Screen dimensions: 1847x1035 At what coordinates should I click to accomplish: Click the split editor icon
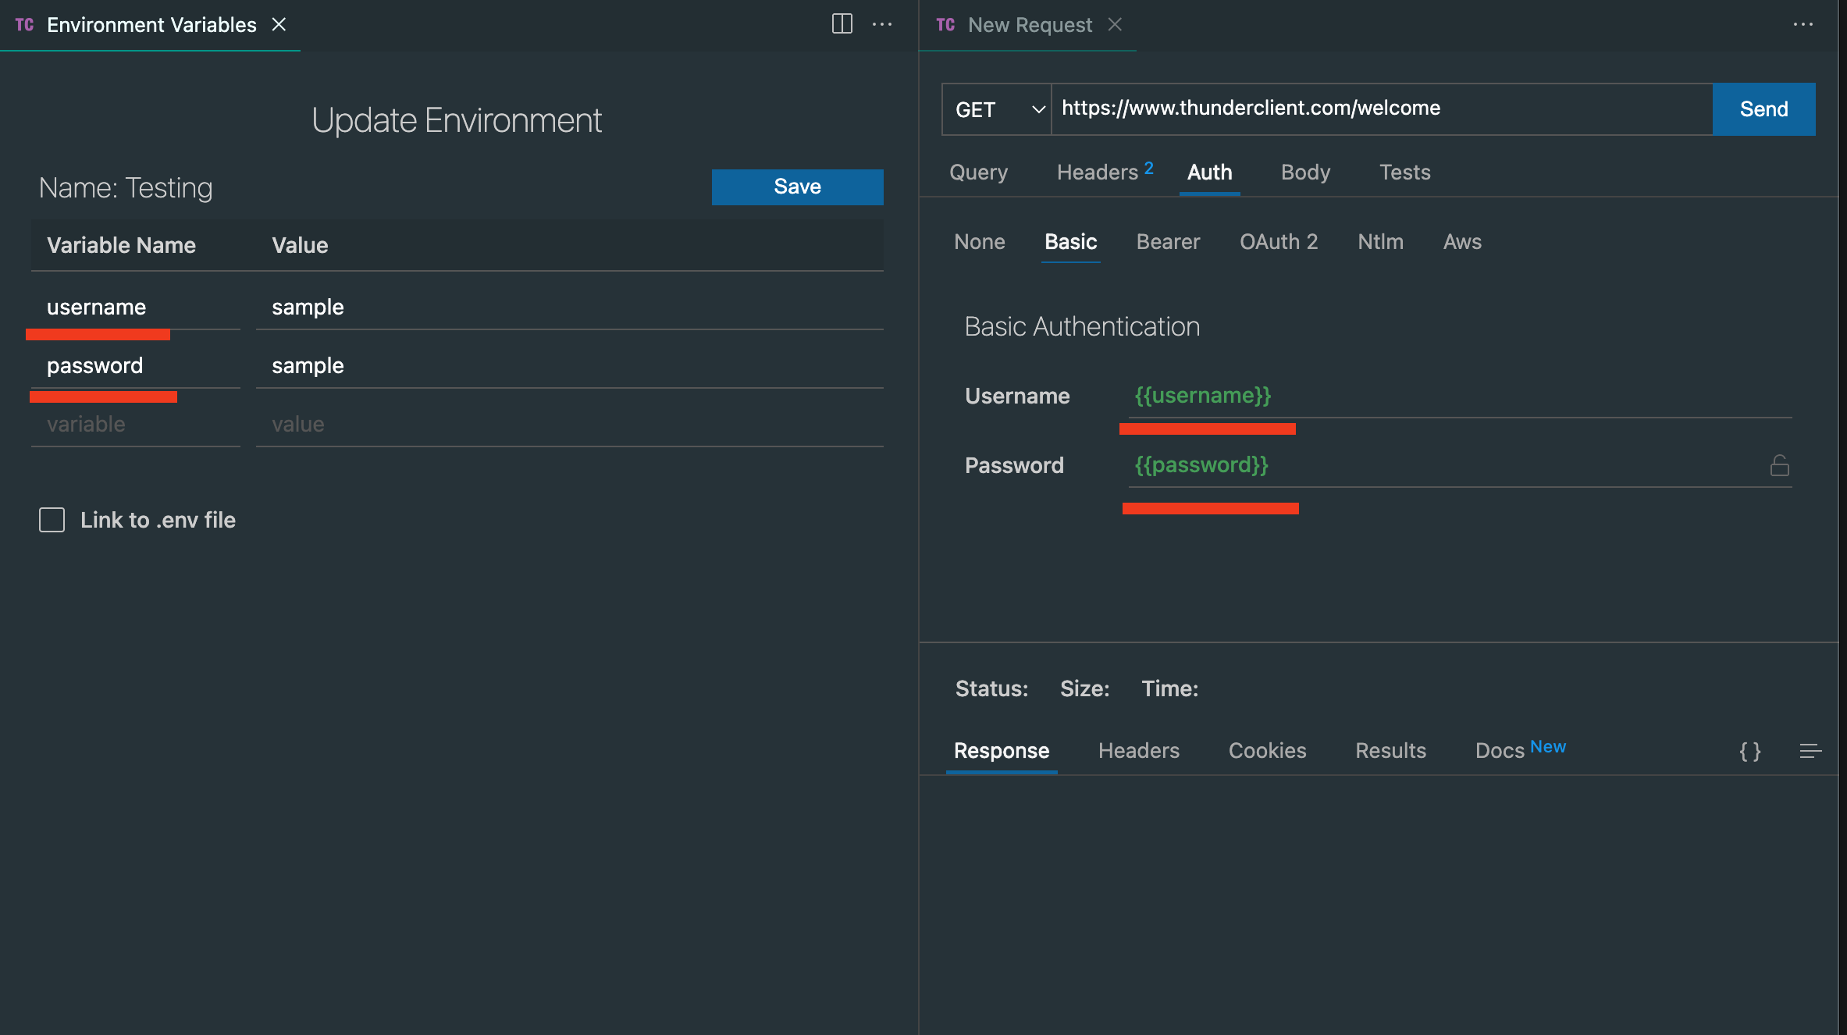(x=842, y=24)
